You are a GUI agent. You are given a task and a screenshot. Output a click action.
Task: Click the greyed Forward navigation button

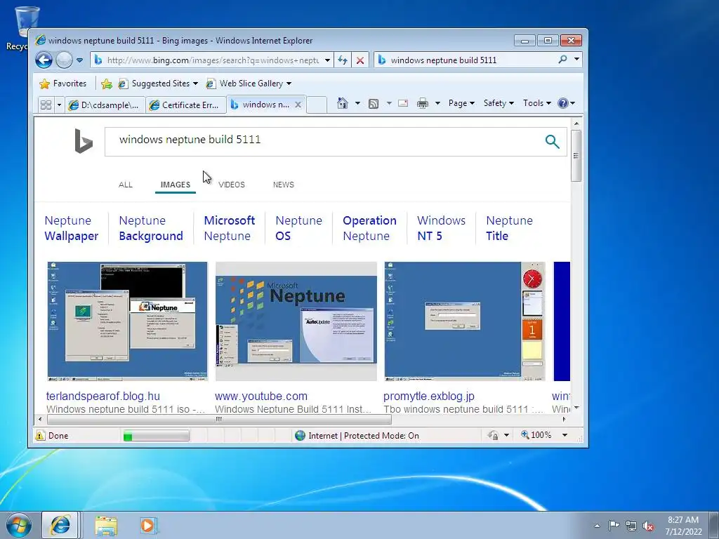pos(64,60)
